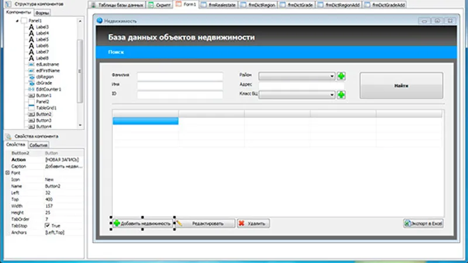Click the Фамилия input field
Viewport: 468px width, 263px height.
click(x=180, y=76)
